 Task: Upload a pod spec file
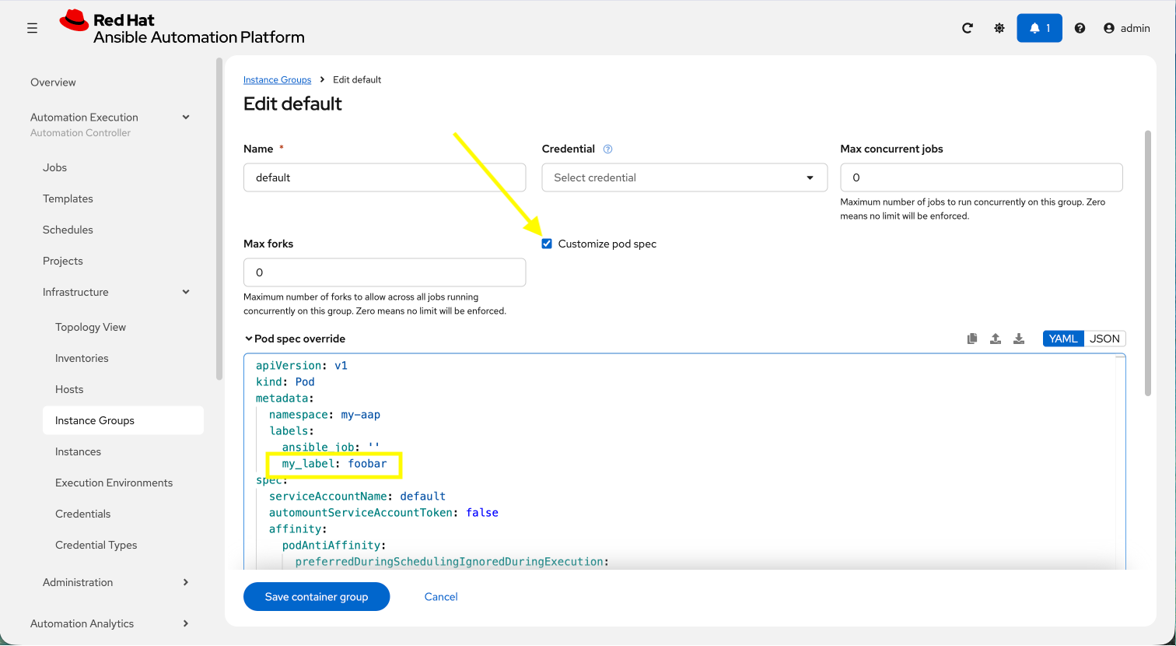pos(995,339)
